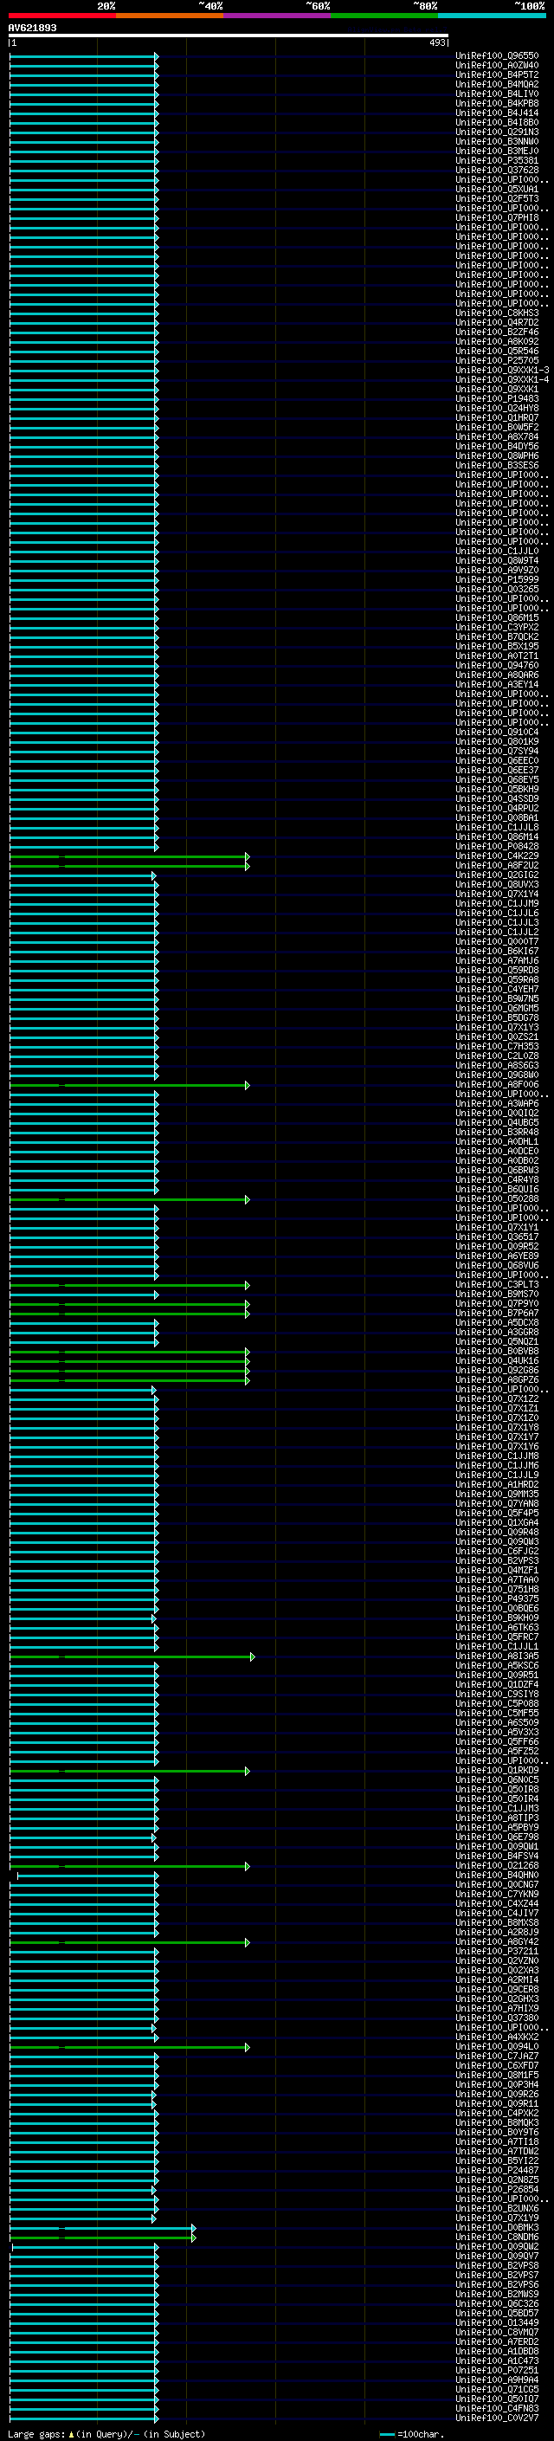Select hit label UniRef100_B2ZF46
The height and width of the screenshot is (2441, 554).
coord(497,332)
